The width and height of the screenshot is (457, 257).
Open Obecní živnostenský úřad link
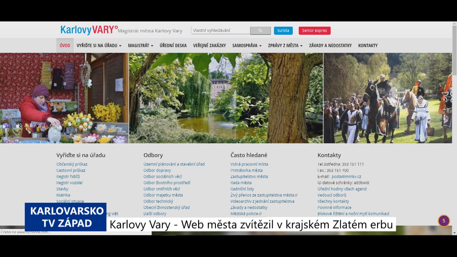click(x=167, y=208)
